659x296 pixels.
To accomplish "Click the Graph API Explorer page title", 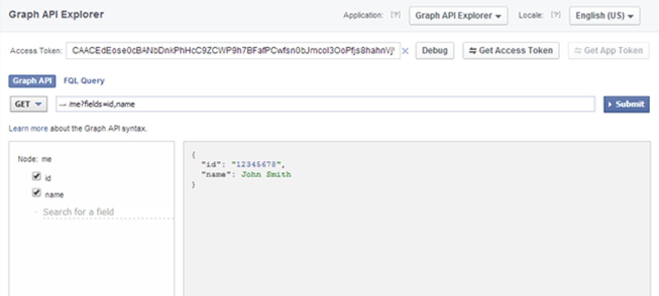I will click(x=56, y=15).
